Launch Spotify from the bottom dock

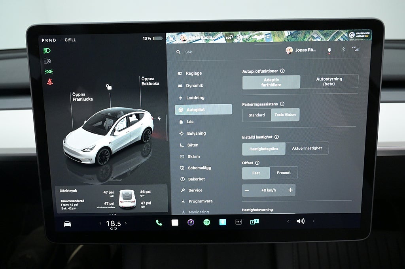tap(206, 222)
